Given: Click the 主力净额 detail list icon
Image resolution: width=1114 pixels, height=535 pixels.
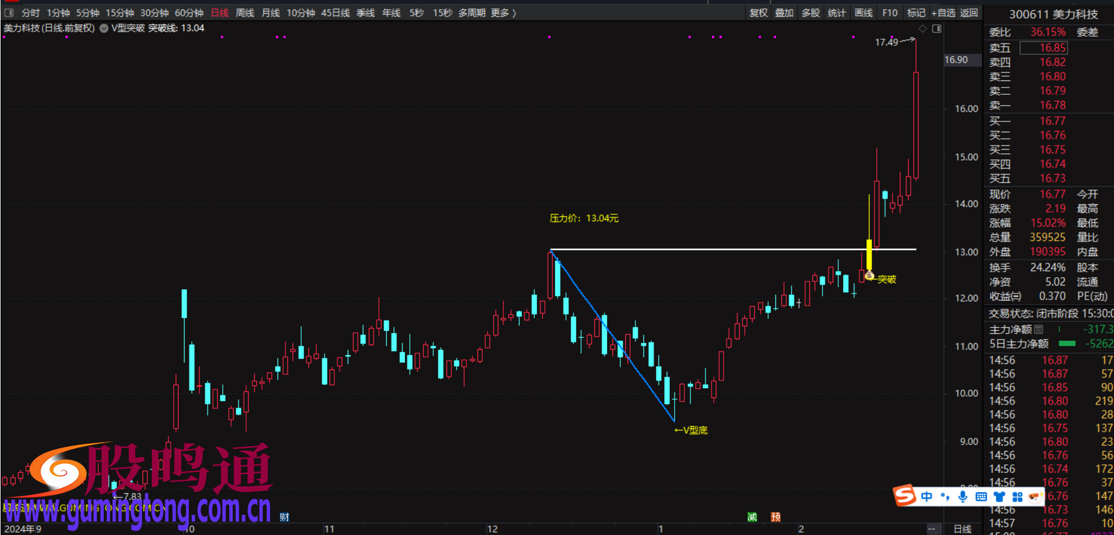Looking at the screenshot, I should pos(1039,329).
